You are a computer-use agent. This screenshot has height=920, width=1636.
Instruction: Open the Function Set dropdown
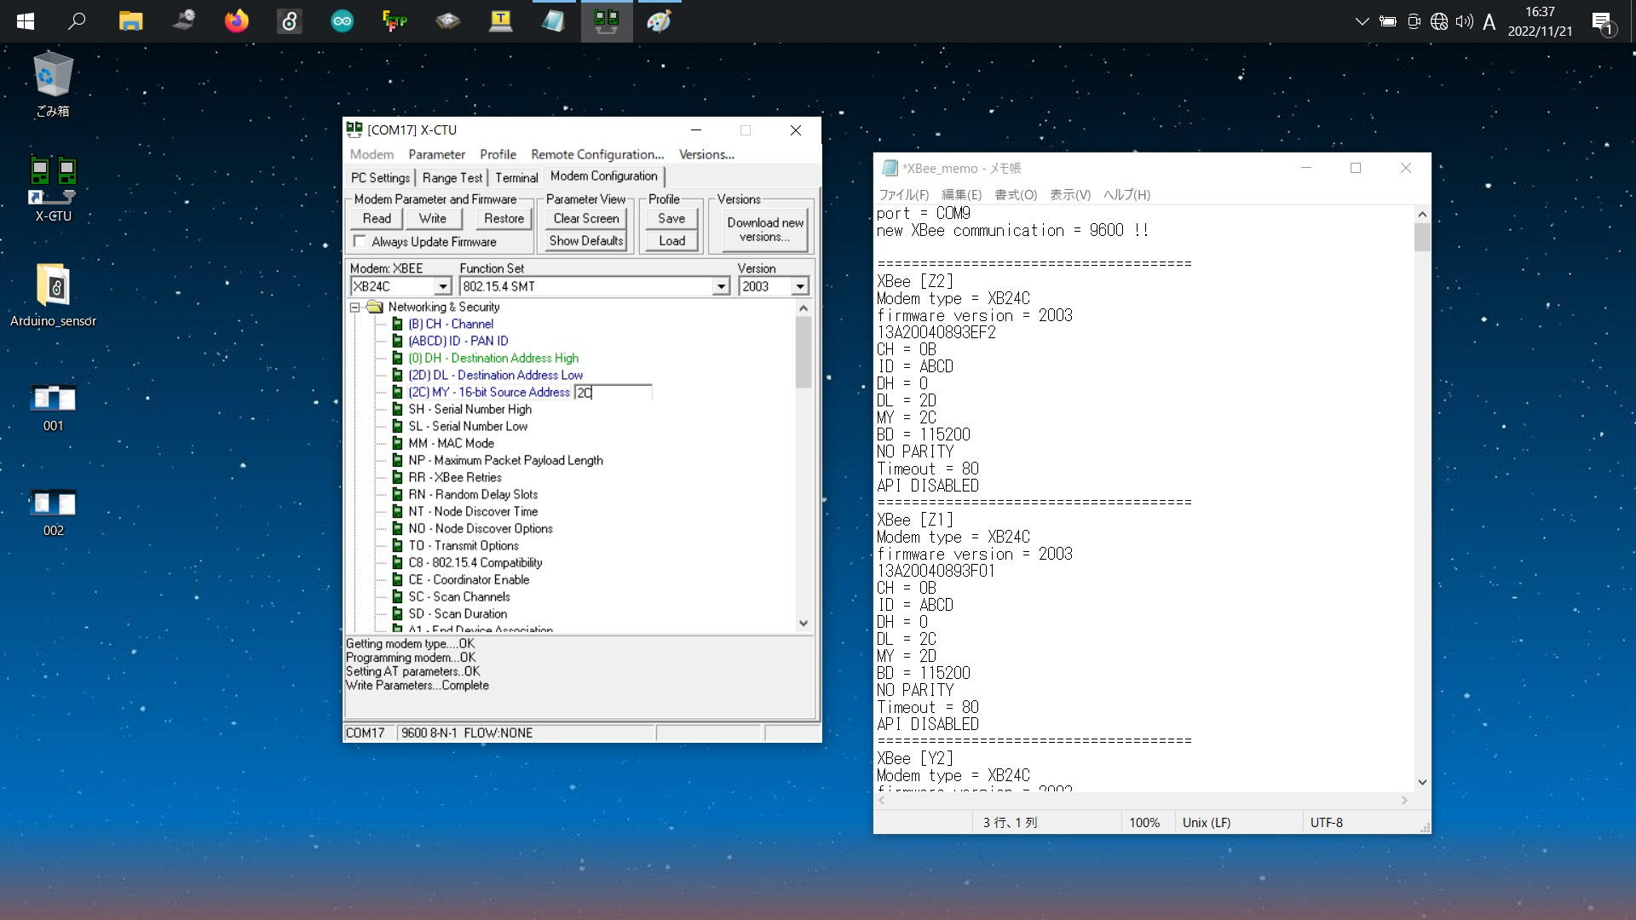click(721, 287)
